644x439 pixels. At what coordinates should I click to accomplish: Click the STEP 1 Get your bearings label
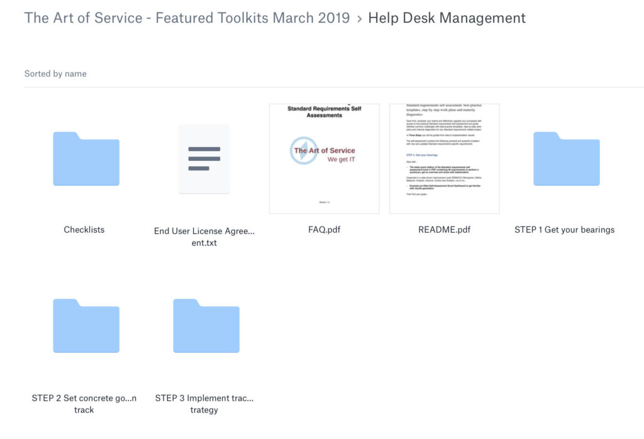564,230
